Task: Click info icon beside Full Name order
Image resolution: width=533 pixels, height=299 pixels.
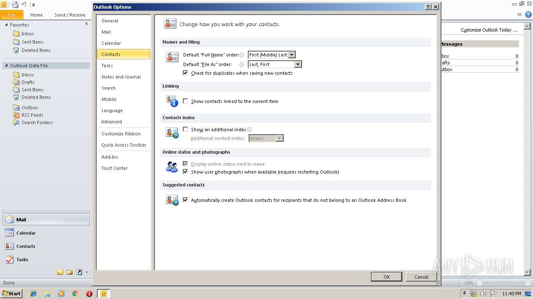Action: point(242,55)
